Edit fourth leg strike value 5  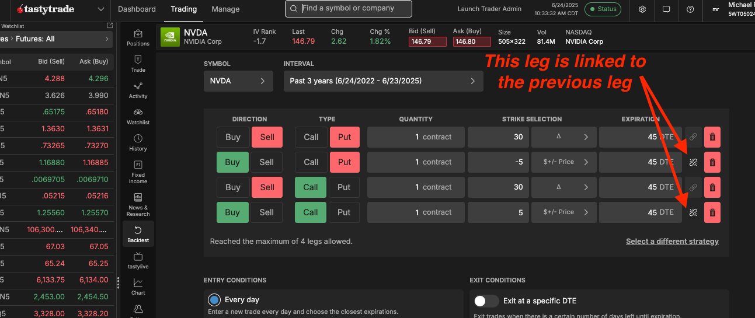pyautogui.click(x=498, y=212)
